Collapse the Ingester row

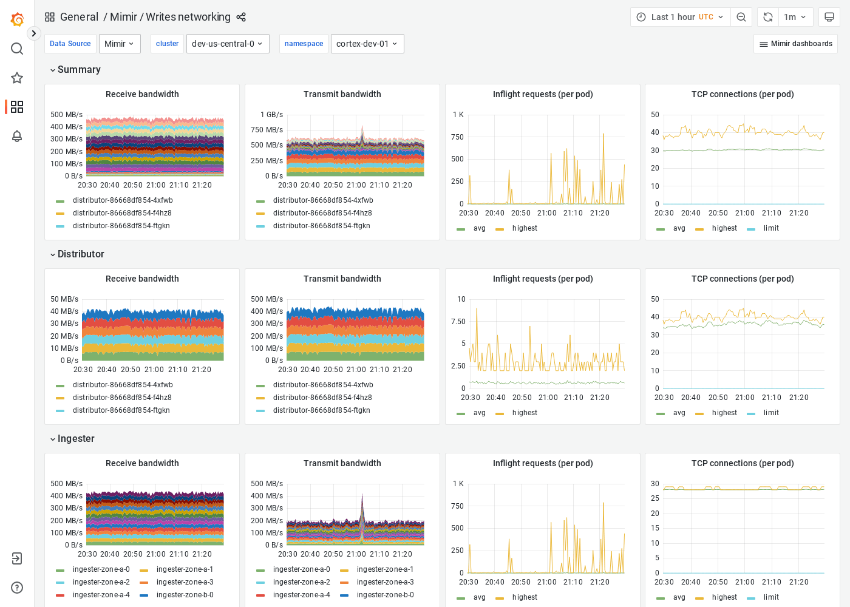tap(72, 438)
